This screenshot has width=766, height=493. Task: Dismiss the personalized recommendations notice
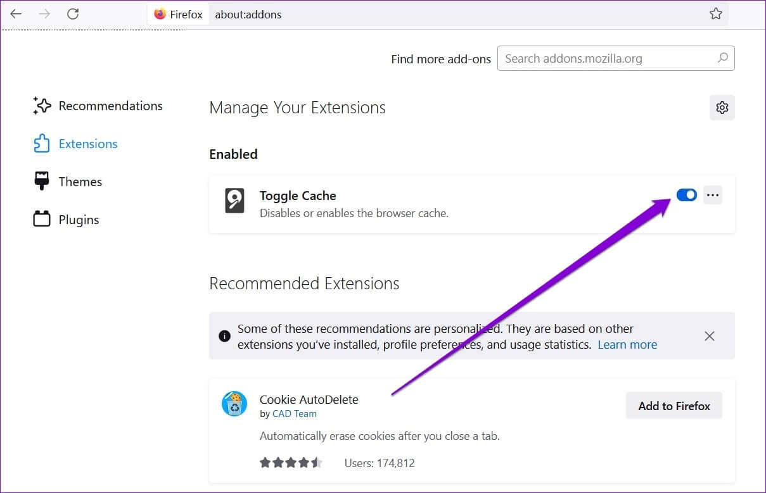[x=710, y=336]
